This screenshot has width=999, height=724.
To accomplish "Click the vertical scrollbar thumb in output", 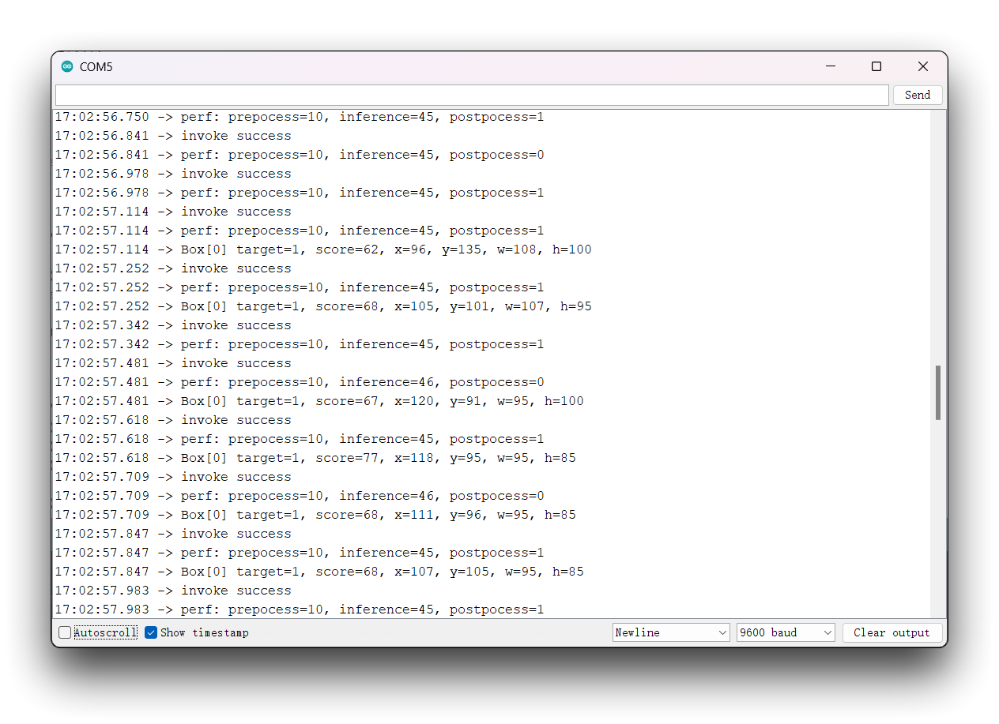I will point(938,392).
